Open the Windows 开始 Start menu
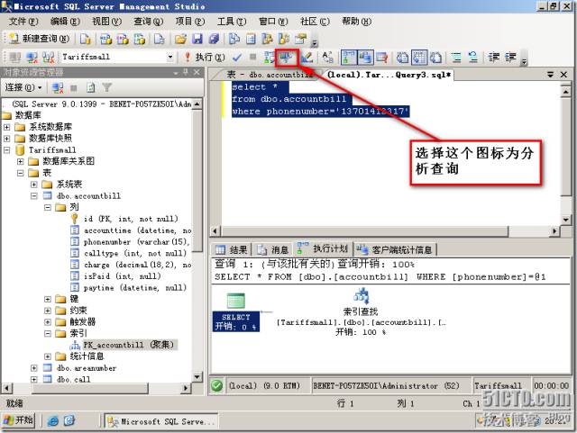The image size is (577, 433). [18, 420]
